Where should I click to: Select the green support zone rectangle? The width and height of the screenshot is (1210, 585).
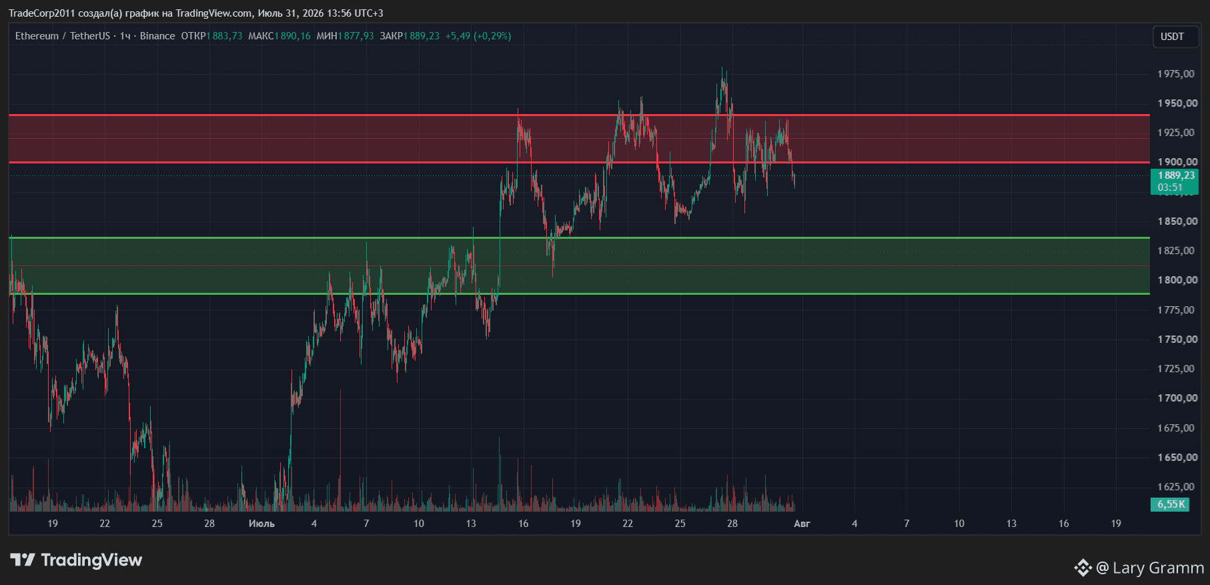pos(579,265)
